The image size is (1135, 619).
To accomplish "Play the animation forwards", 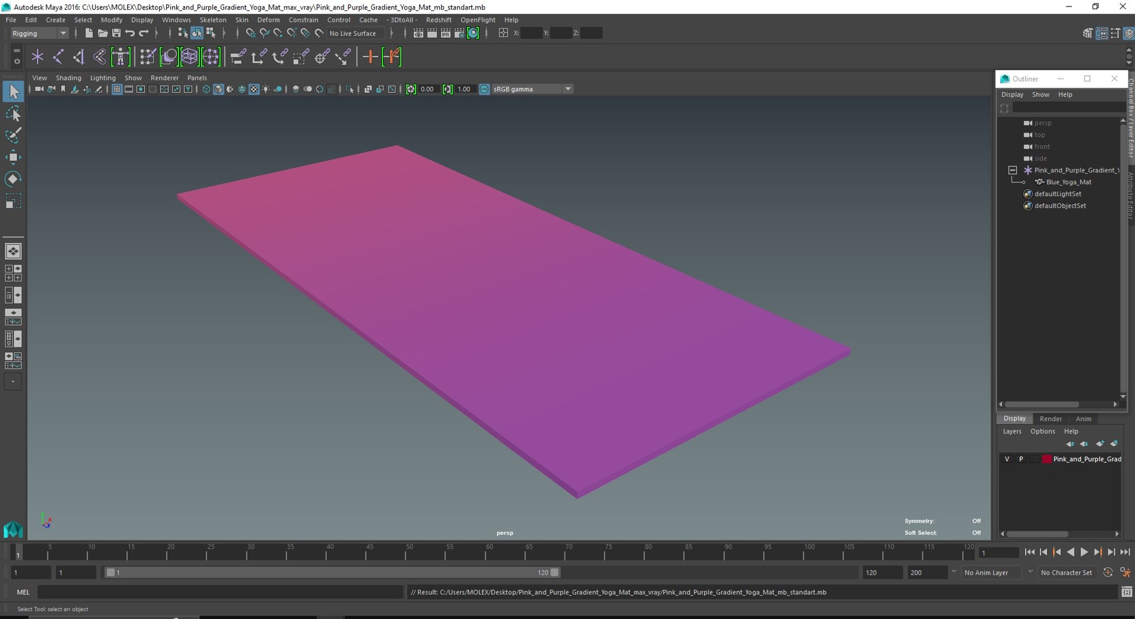I will tap(1084, 552).
